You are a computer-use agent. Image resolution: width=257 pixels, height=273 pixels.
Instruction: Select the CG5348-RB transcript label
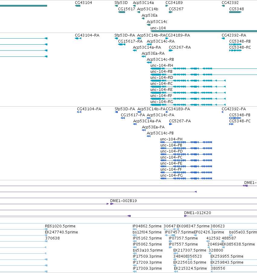pos(240,41)
